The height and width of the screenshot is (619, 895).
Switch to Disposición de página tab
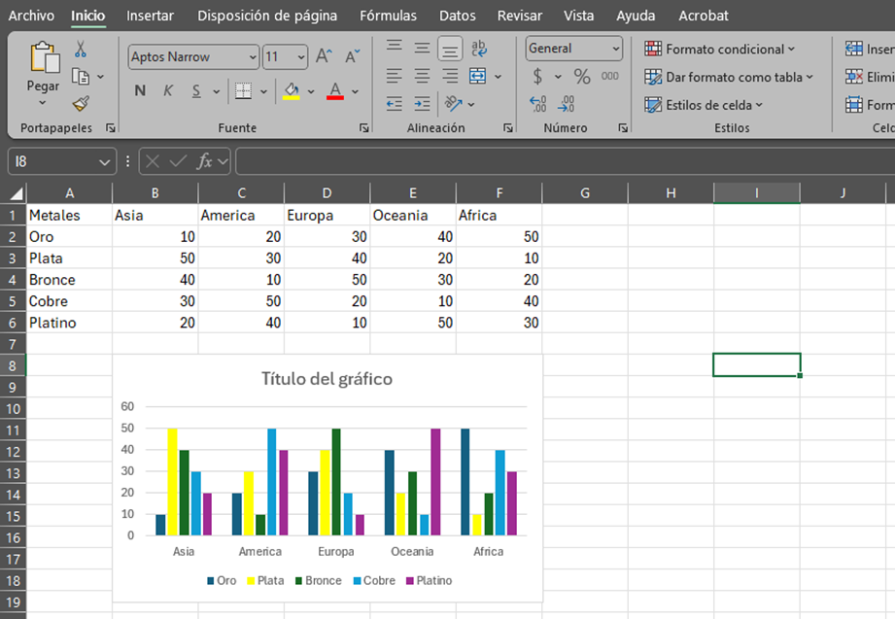coord(267,16)
